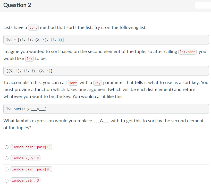211x188 pixels.
Task: Click the lst.sort(key=___A___) code block
Action: (106, 109)
